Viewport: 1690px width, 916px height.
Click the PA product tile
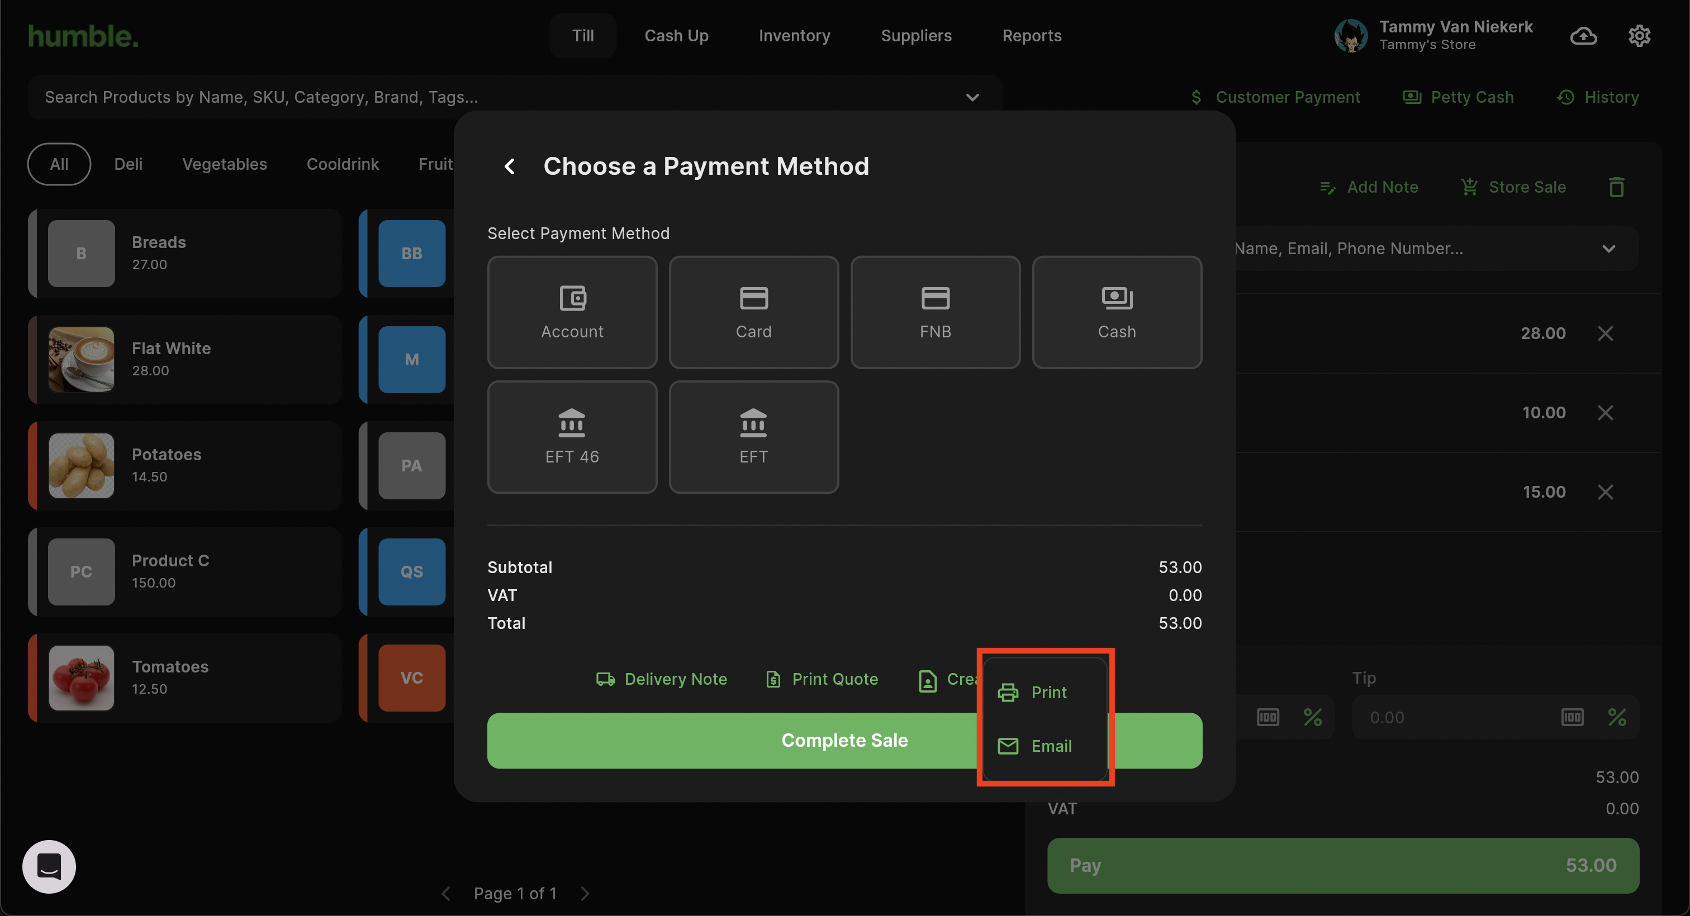(411, 466)
